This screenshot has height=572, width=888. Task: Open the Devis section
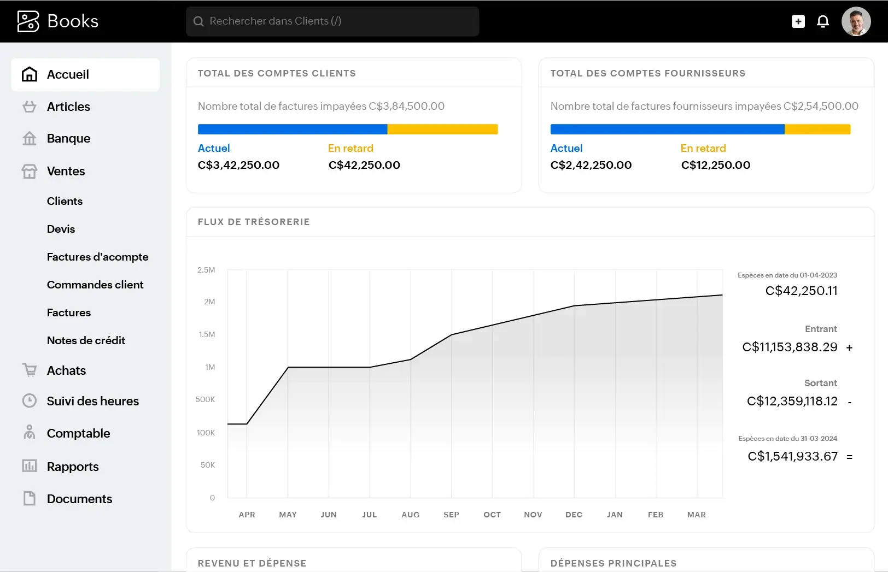click(x=61, y=229)
